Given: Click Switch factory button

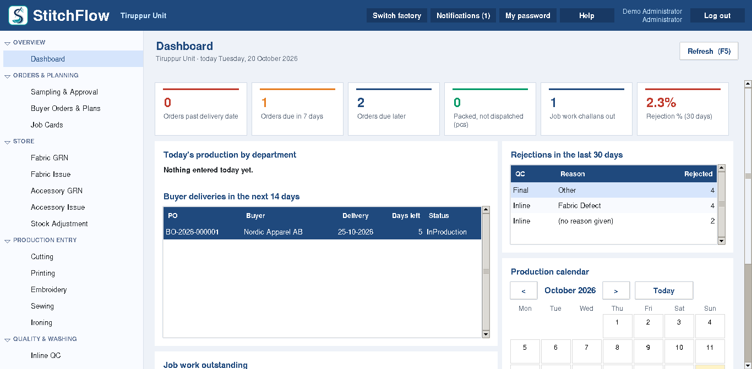Looking at the screenshot, I should pos(397,15).
